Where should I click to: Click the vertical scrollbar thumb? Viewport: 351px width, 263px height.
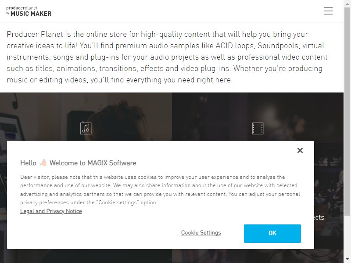coord(347,111)
